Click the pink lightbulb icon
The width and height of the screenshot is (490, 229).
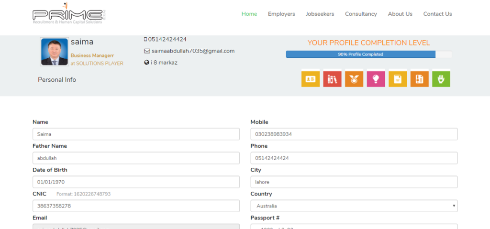pos(376,79)
